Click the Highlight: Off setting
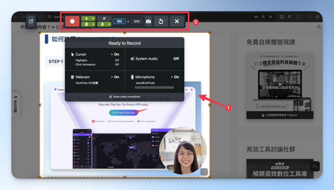Screen dimensions: 334x190 pos(97,60)
